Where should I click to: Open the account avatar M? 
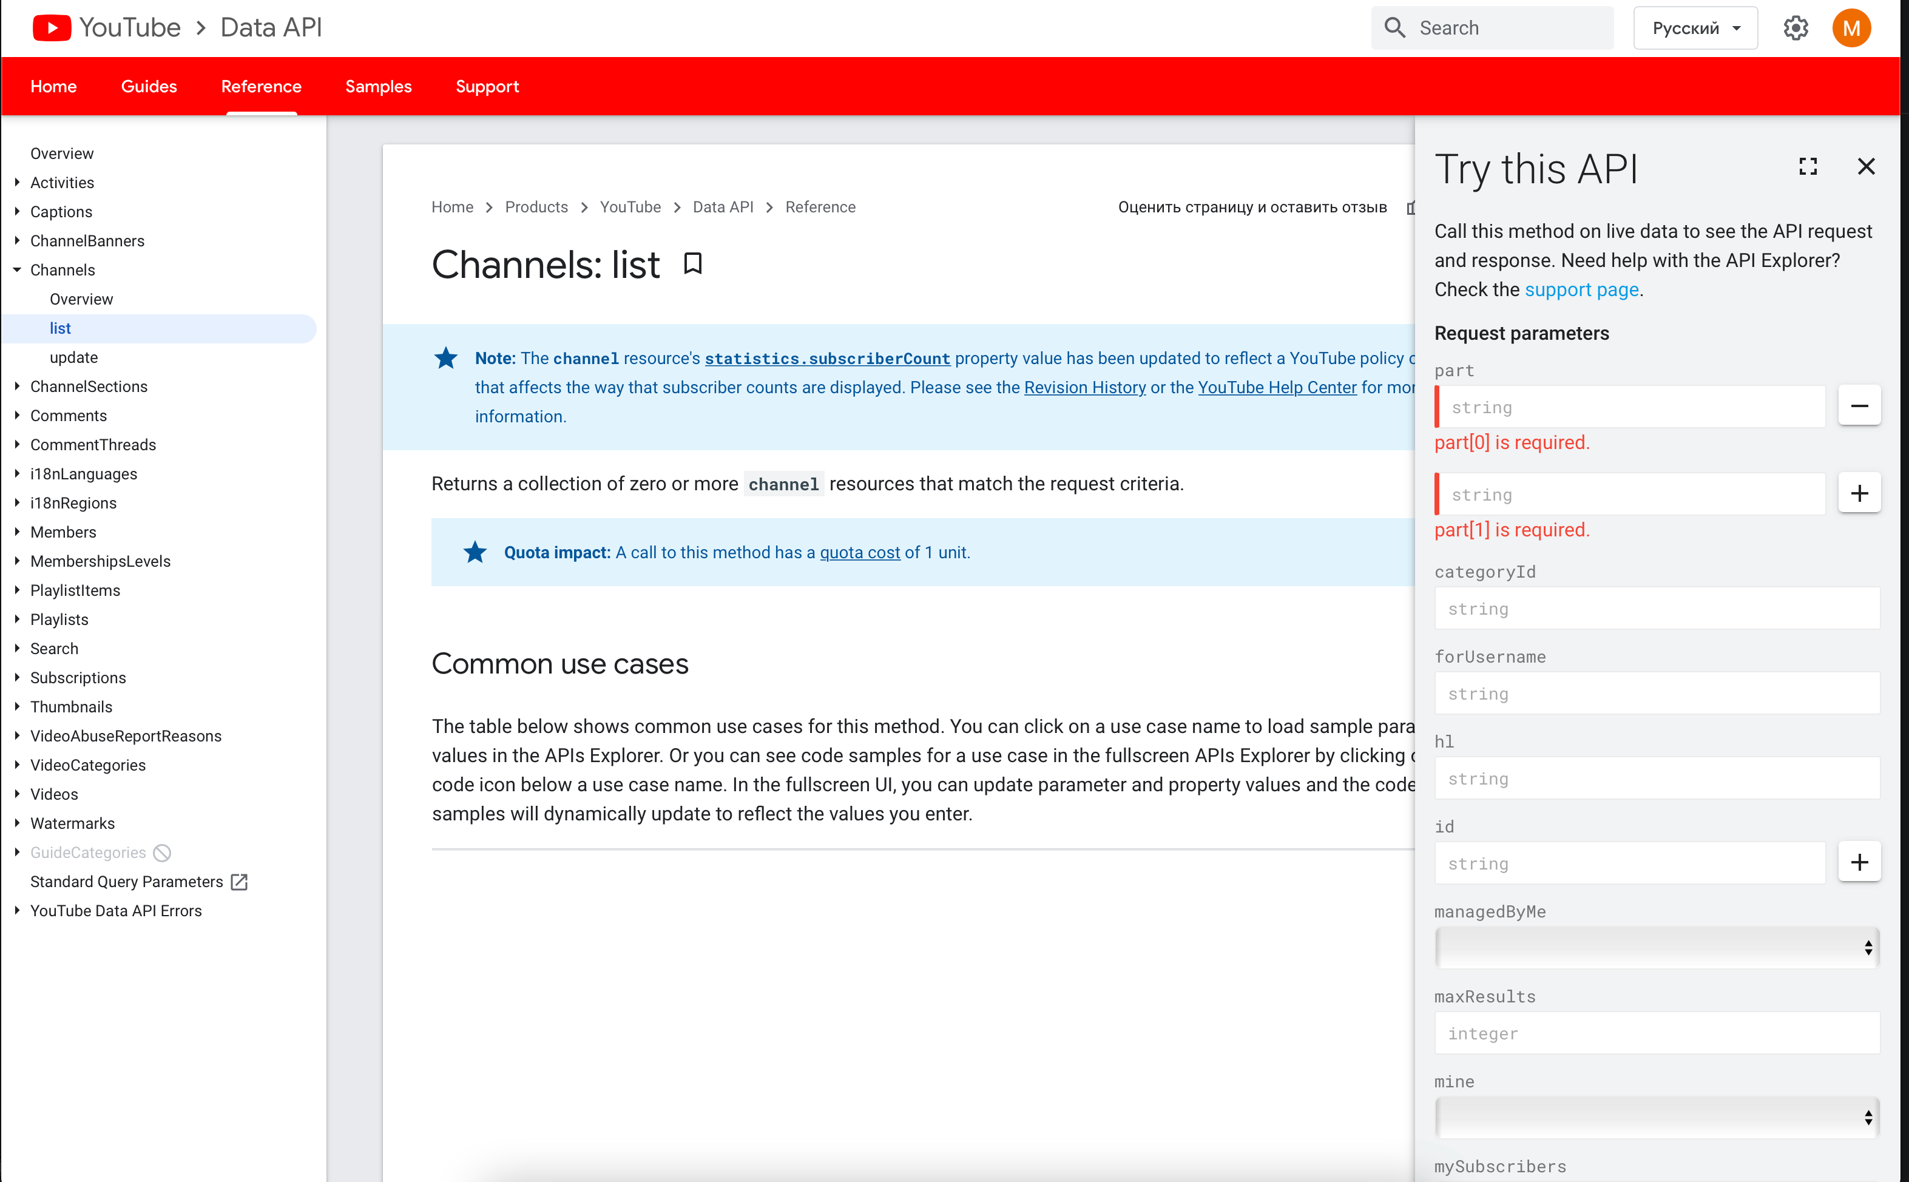(1851, 28)
